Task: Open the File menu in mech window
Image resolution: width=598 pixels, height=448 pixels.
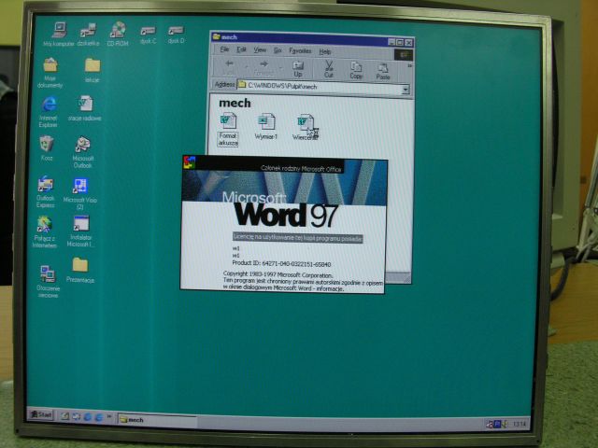Action: 224,49
